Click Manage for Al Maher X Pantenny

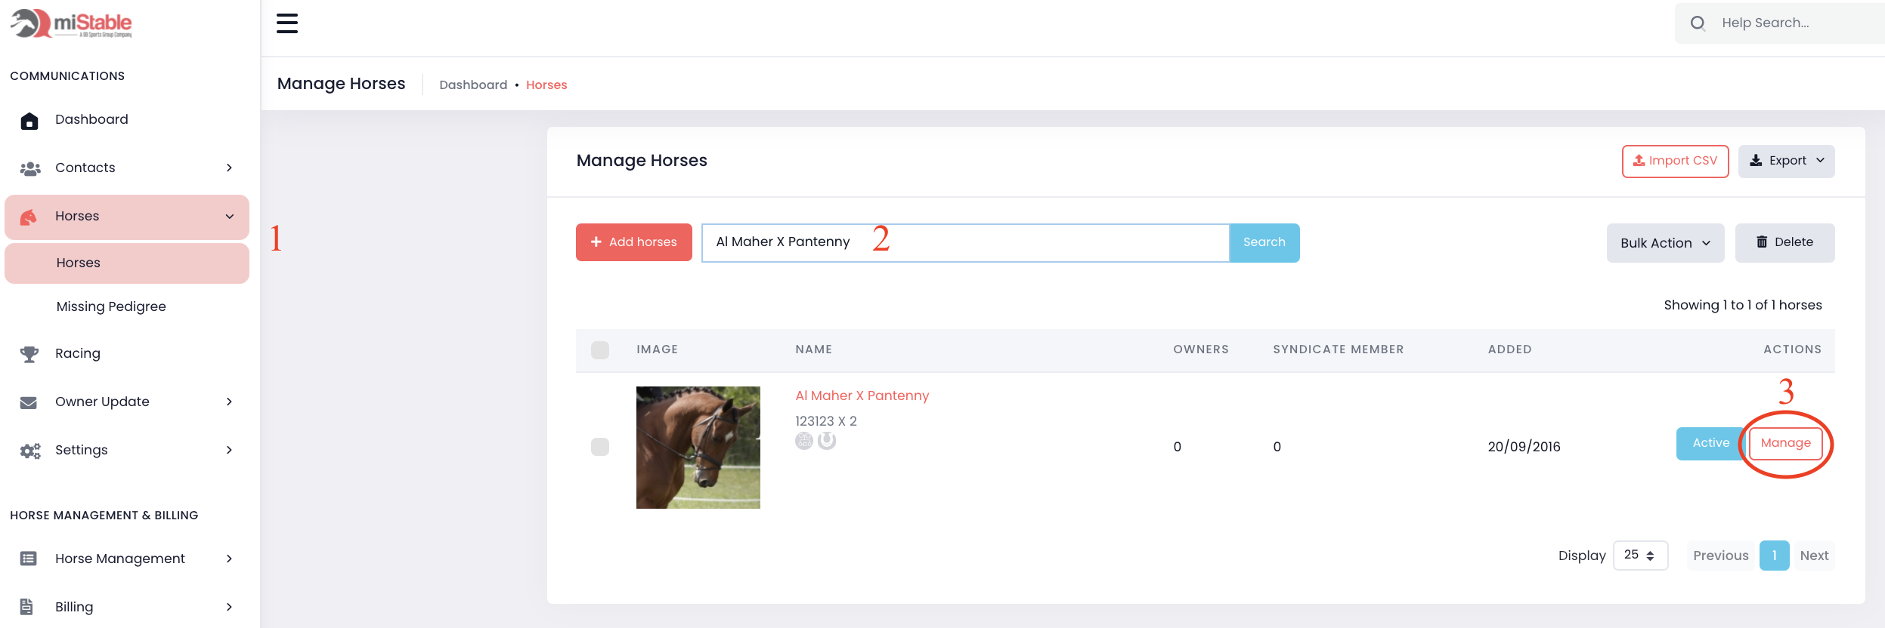[x=1785, y=443]
